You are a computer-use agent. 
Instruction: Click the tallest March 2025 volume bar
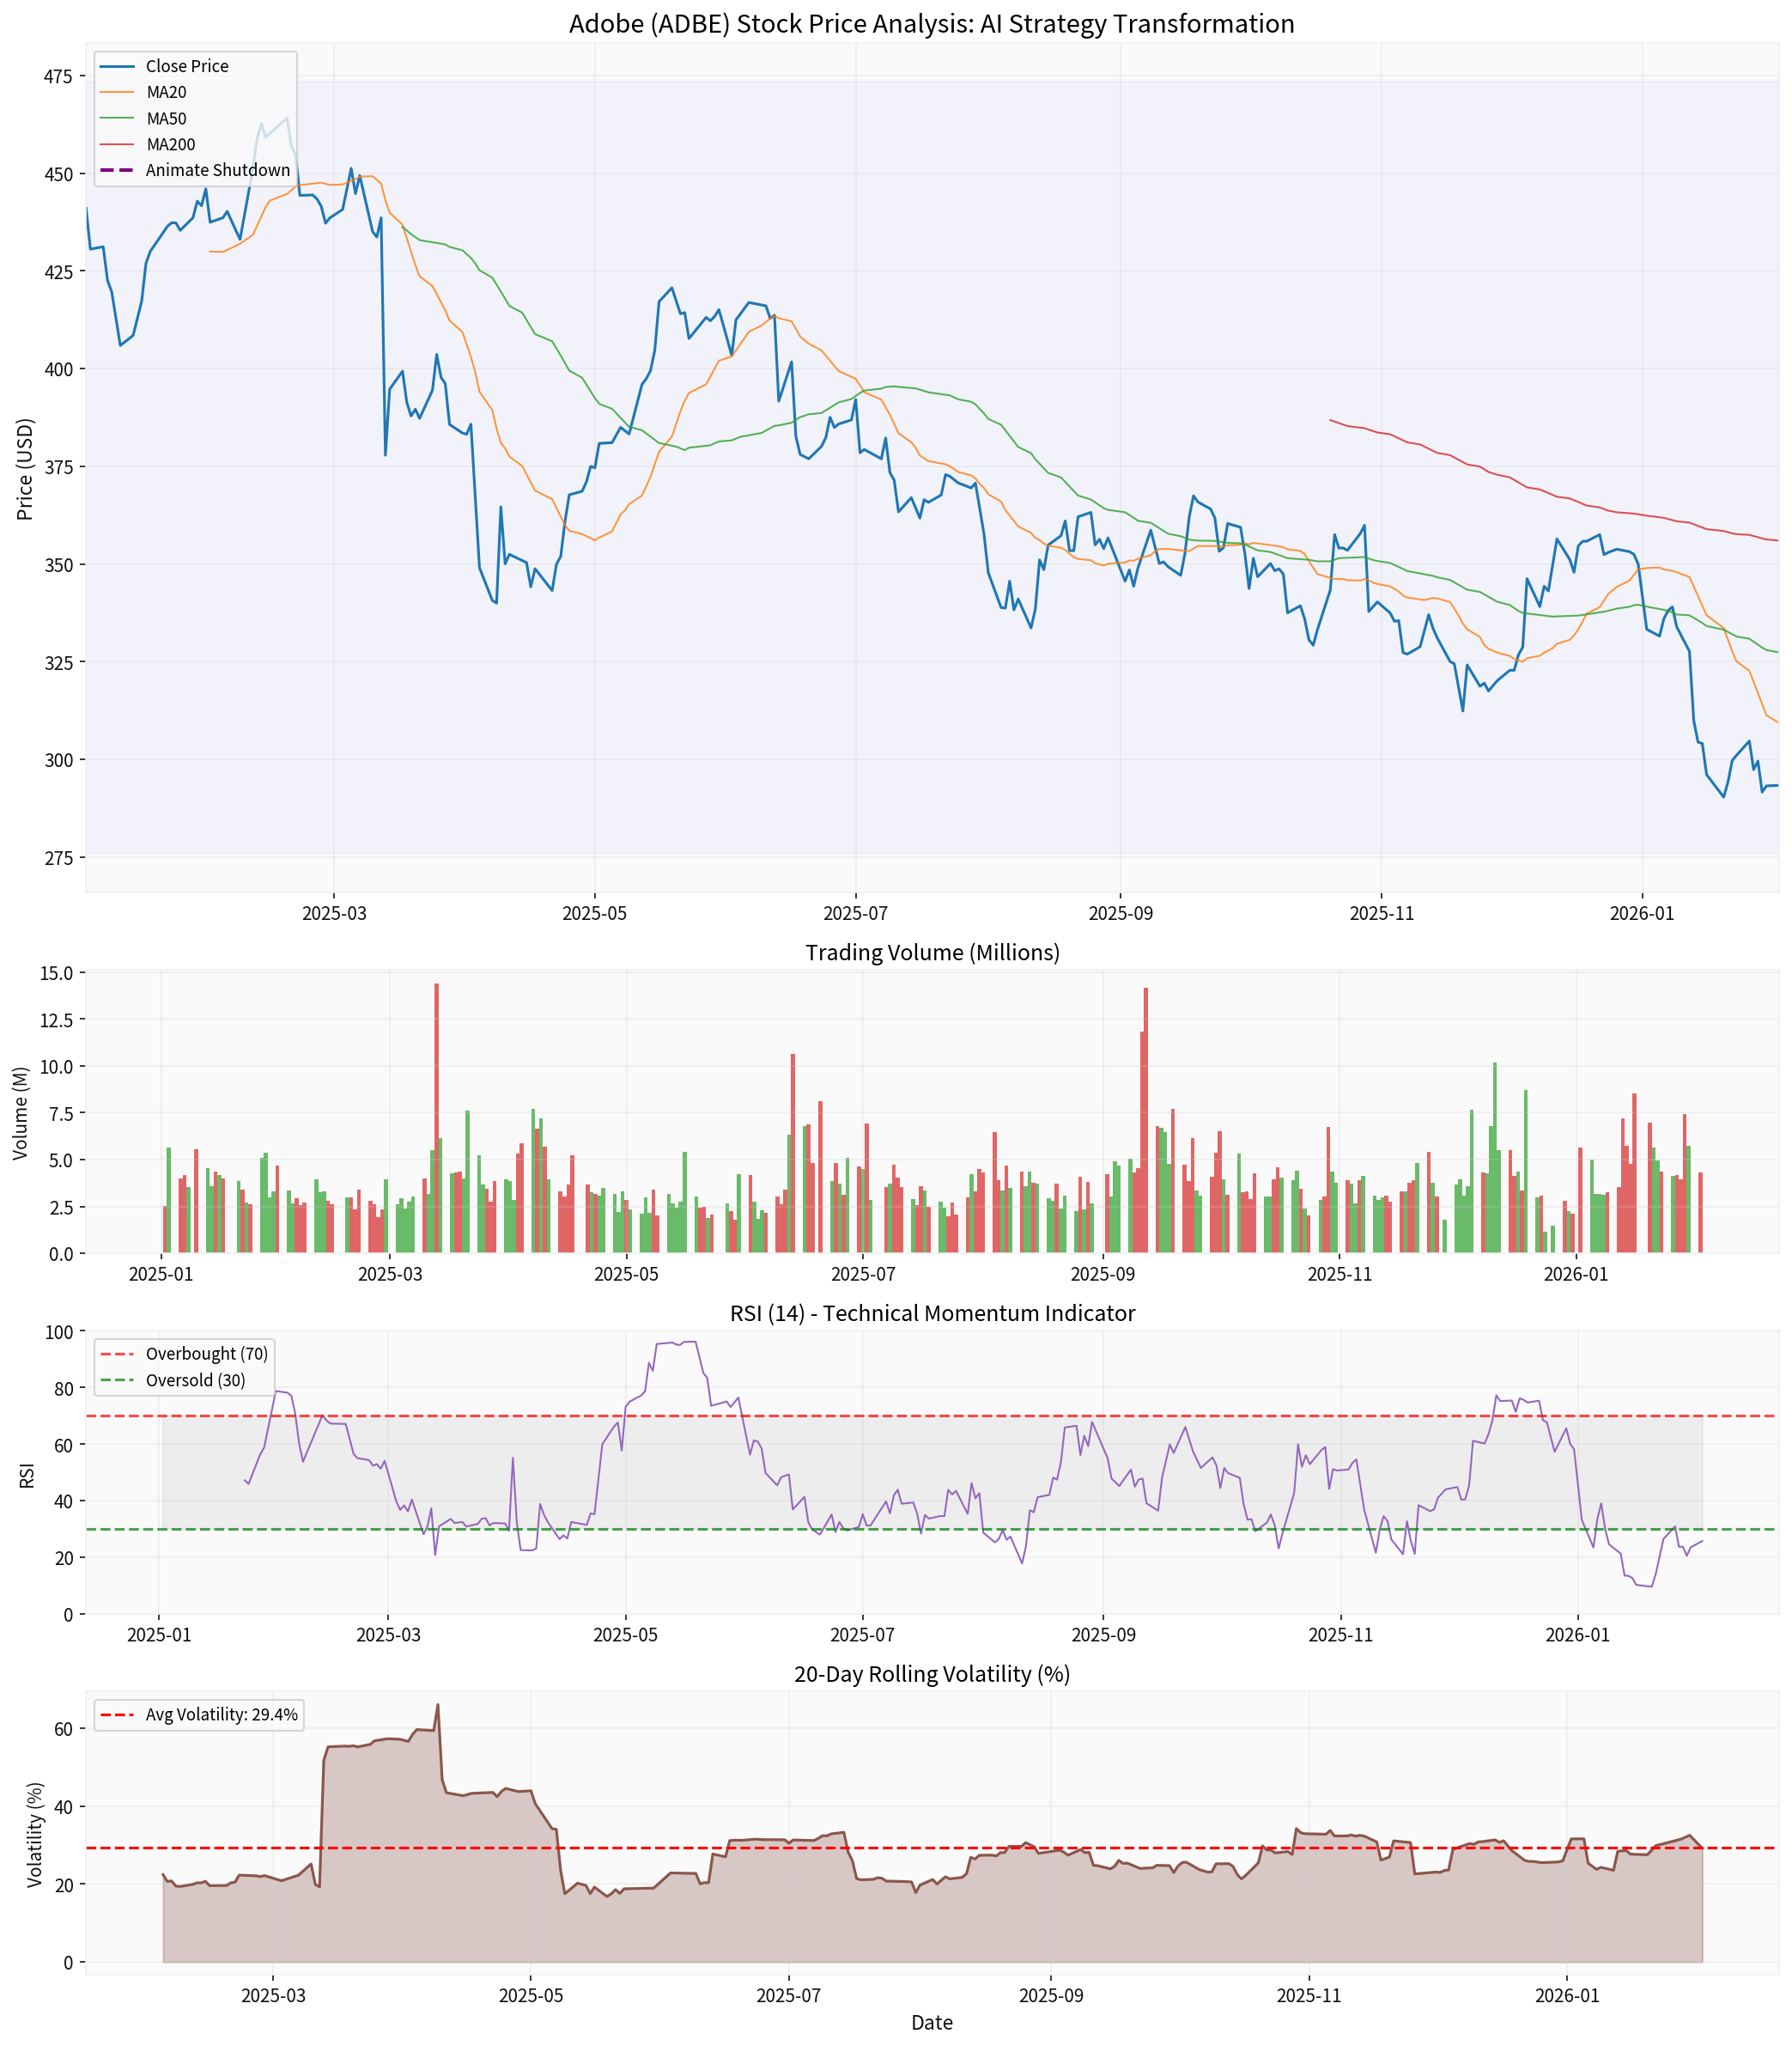point(437,1121)
